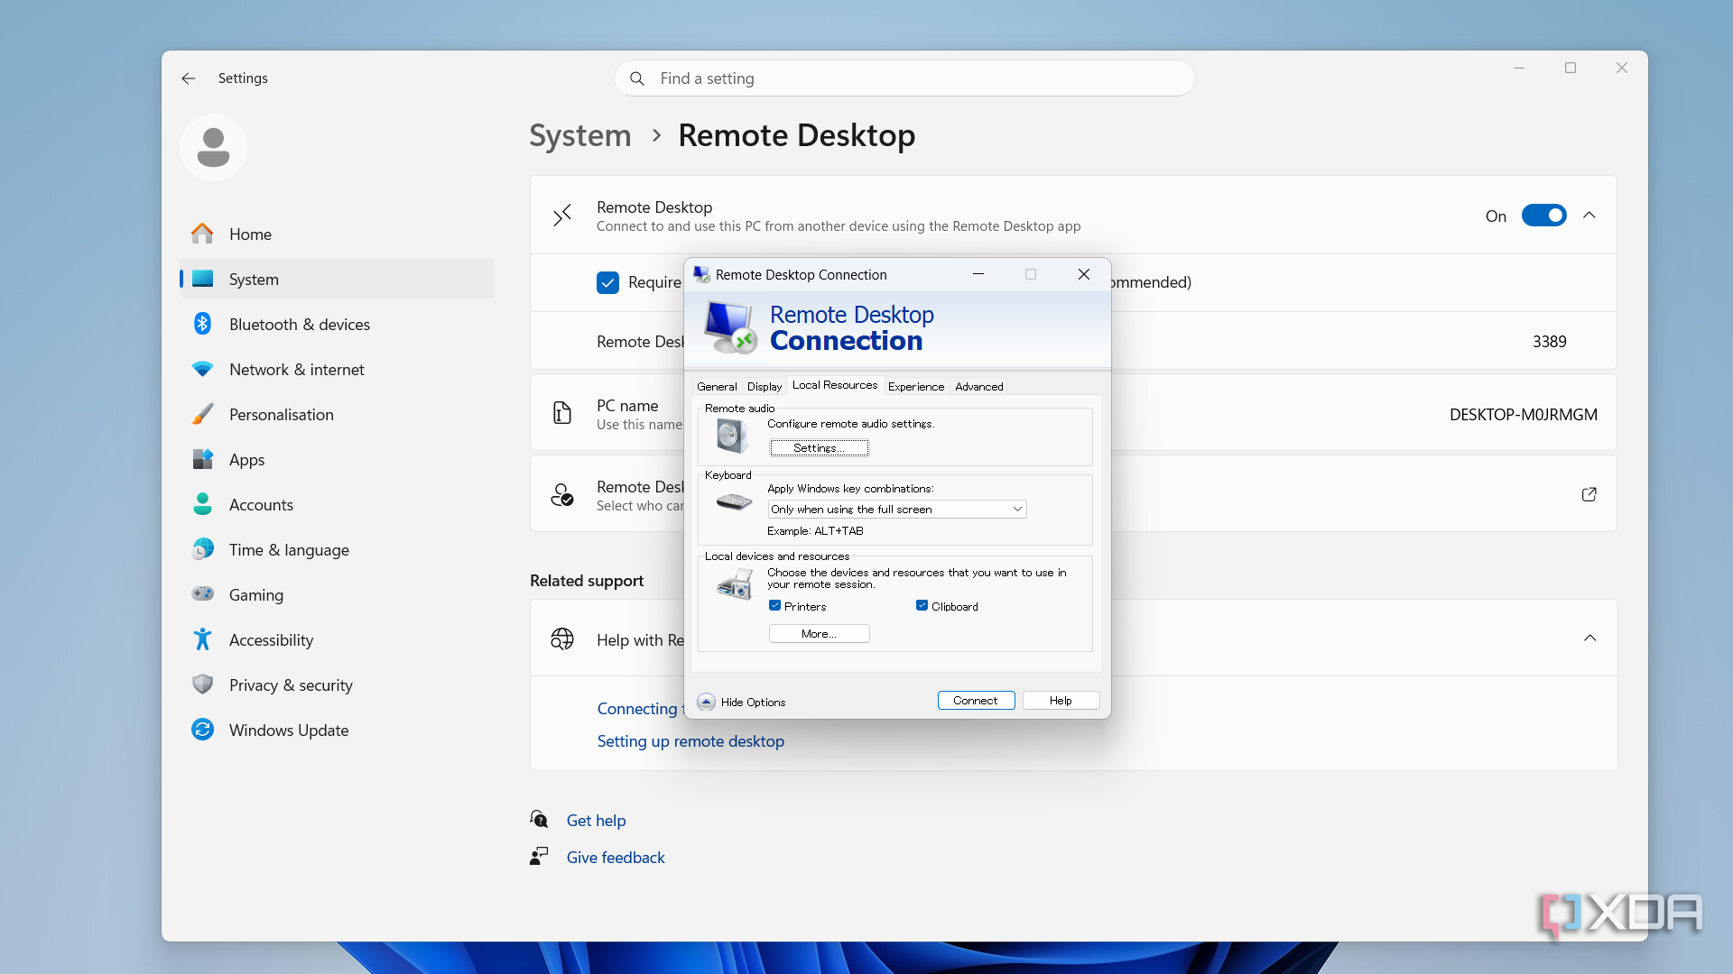Screen dimensions: 1733x974
Task: Collapse the Help with Remote Desktop section
Action: (x=1589, y=639)
